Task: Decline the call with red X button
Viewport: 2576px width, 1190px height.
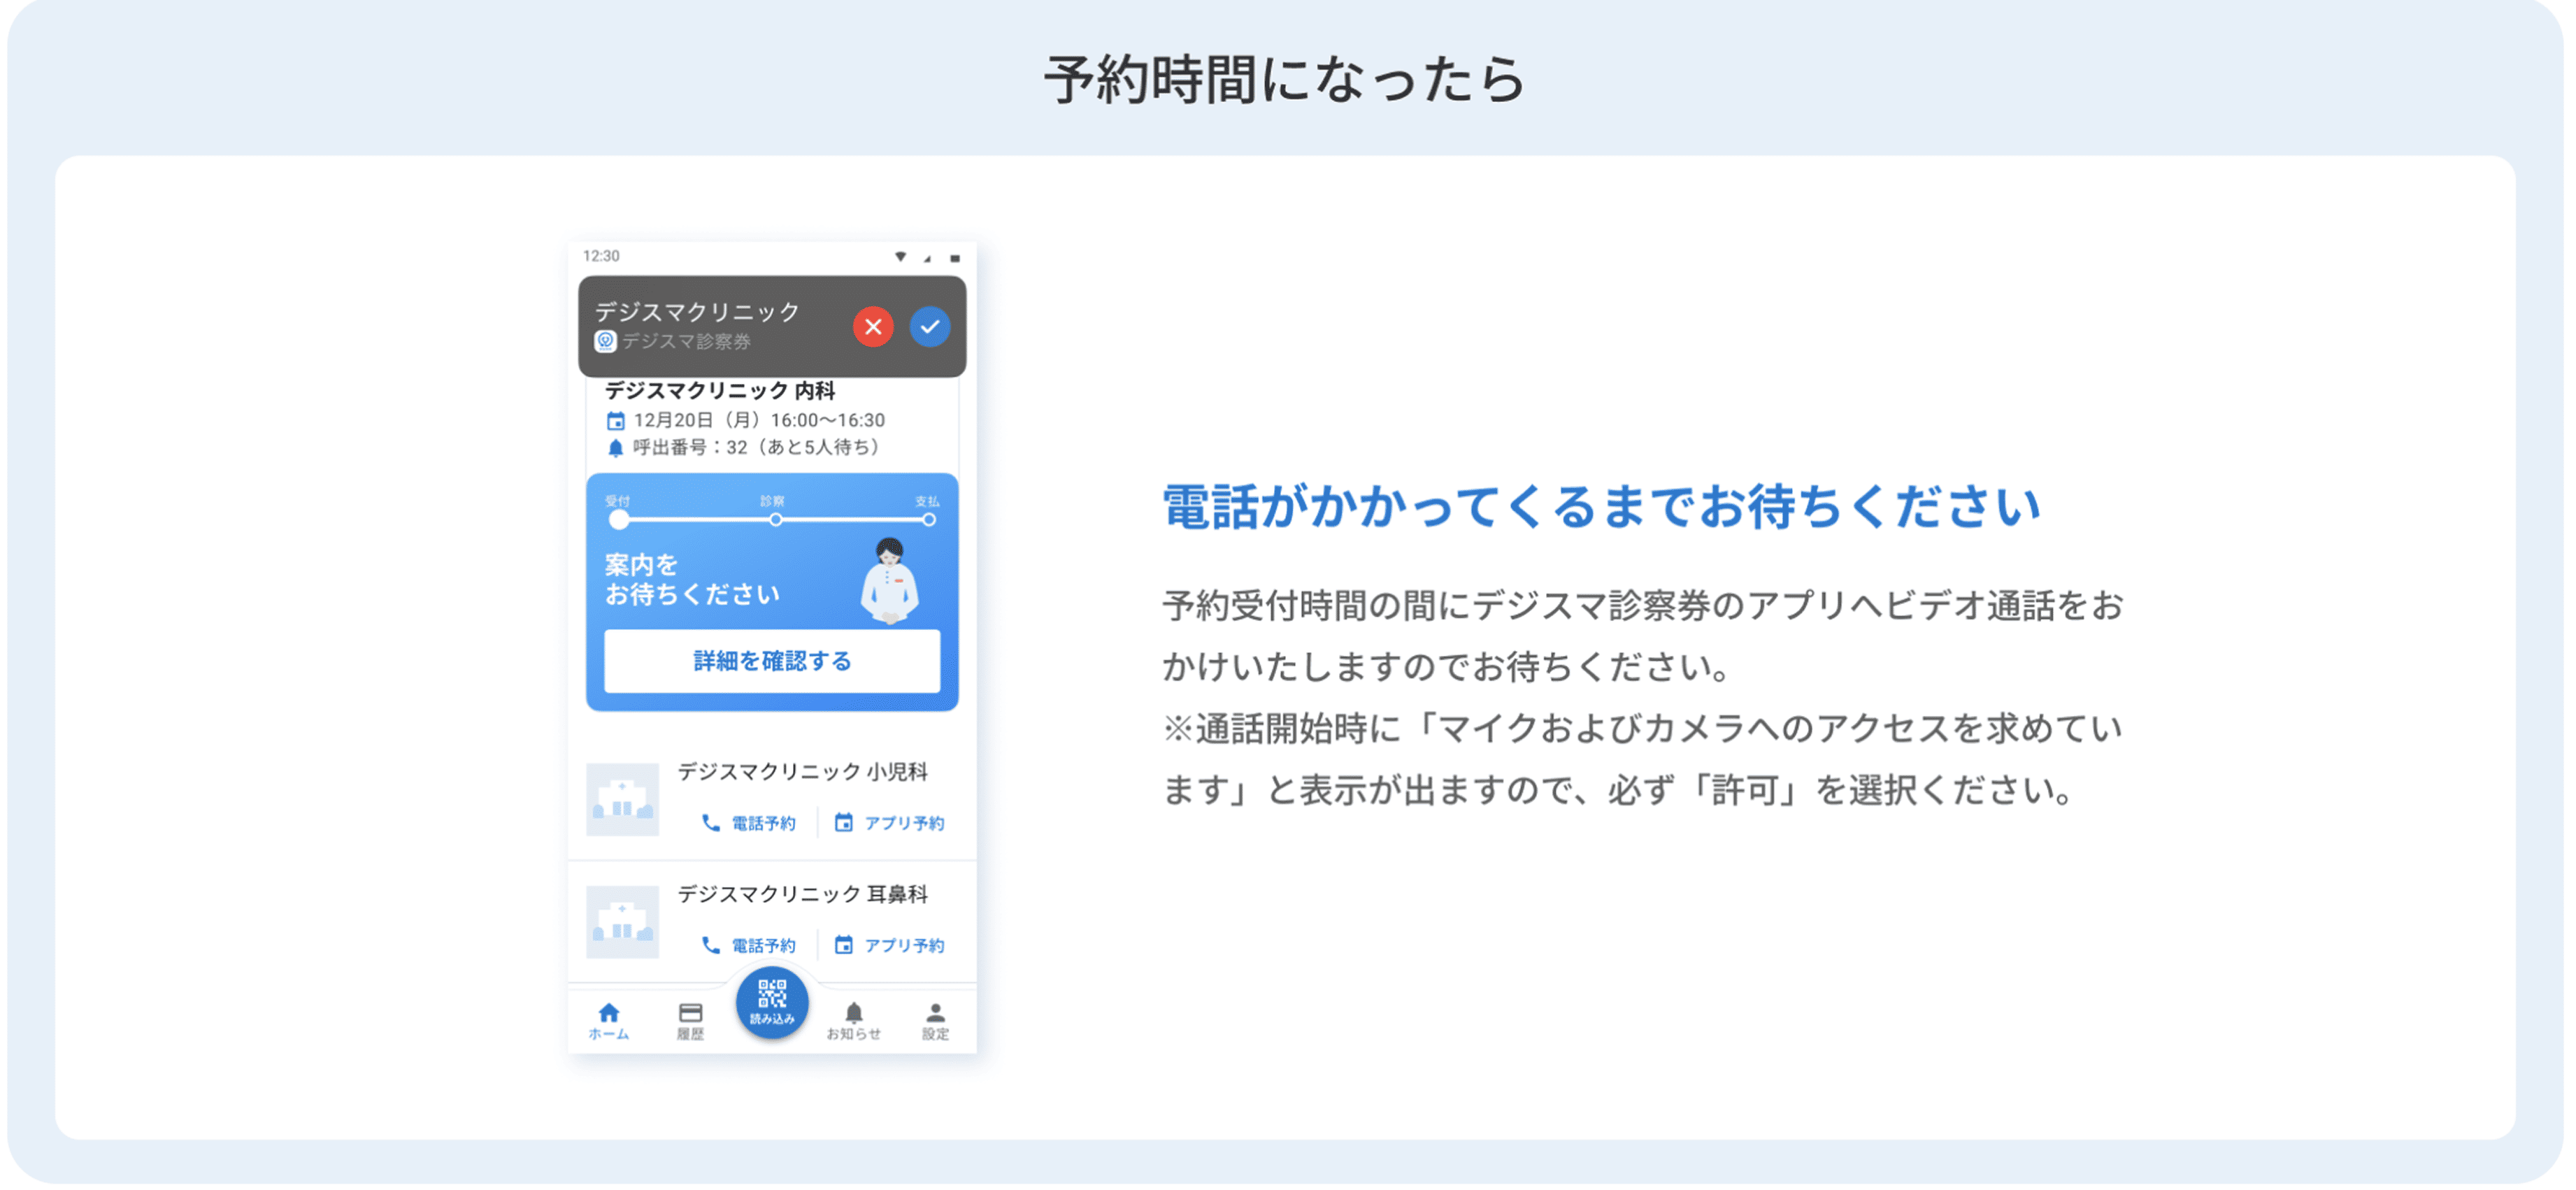Action: pos(873,327)
